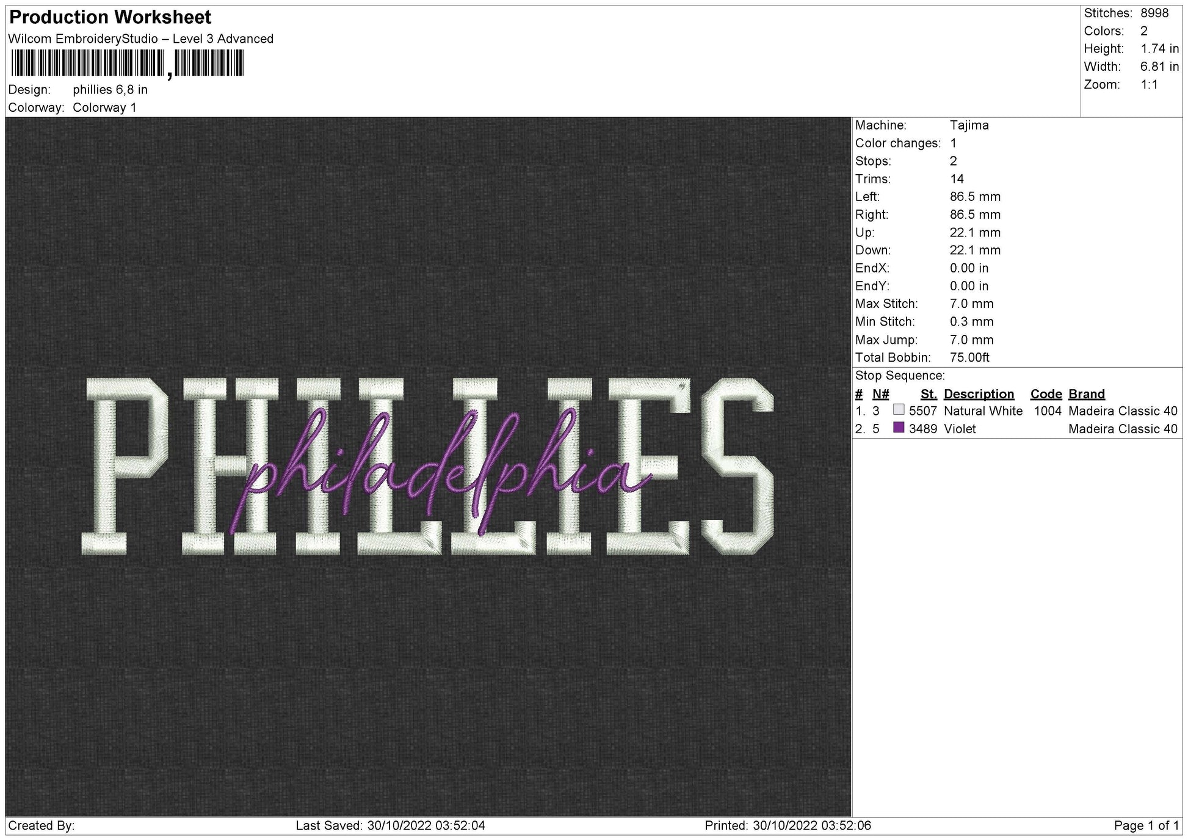Click the stop sequence row number 1

858,411
